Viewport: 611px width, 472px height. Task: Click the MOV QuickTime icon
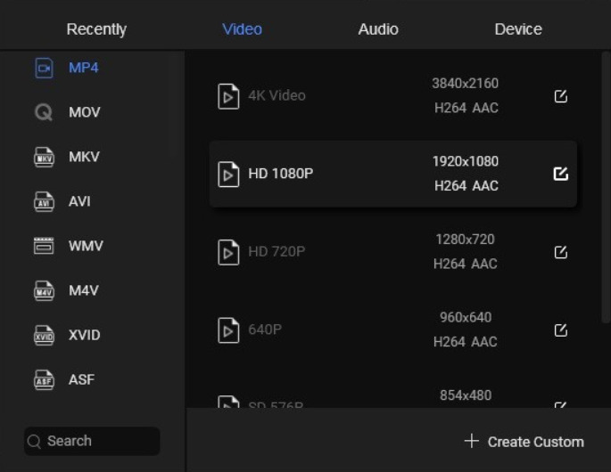pyautogui.click(x=44, y=112)
